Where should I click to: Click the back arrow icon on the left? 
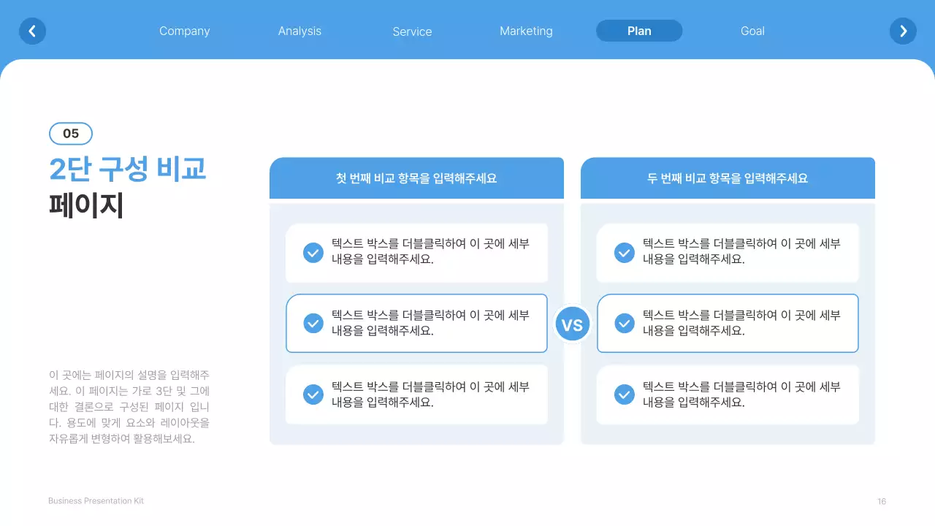coord(32,31)
